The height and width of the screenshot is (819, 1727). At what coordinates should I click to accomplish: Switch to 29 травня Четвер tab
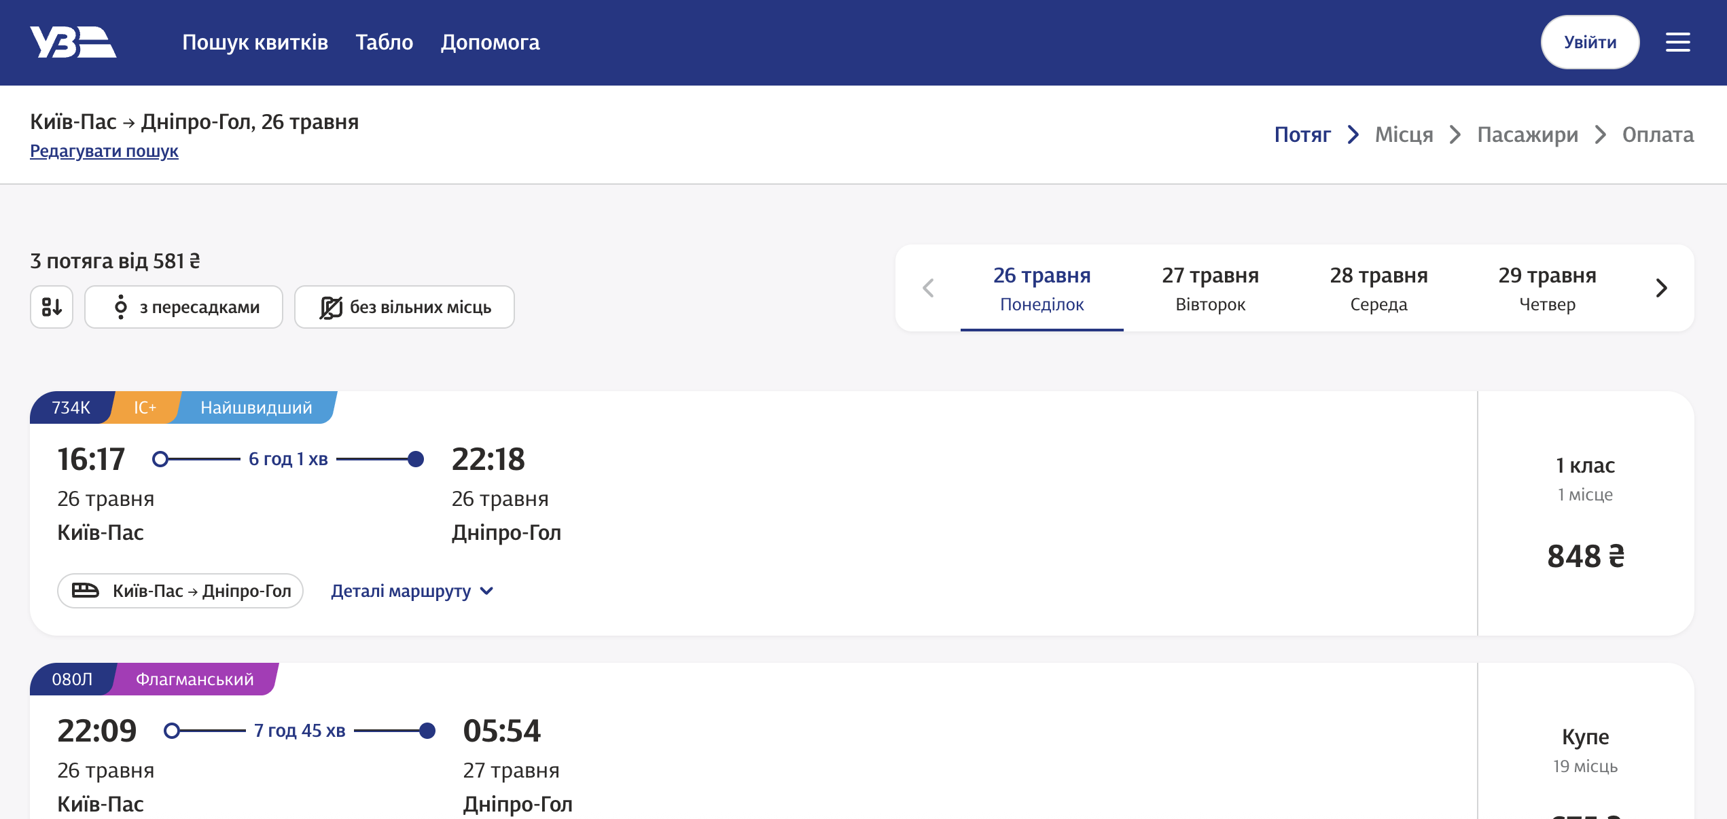(1547, 288)
